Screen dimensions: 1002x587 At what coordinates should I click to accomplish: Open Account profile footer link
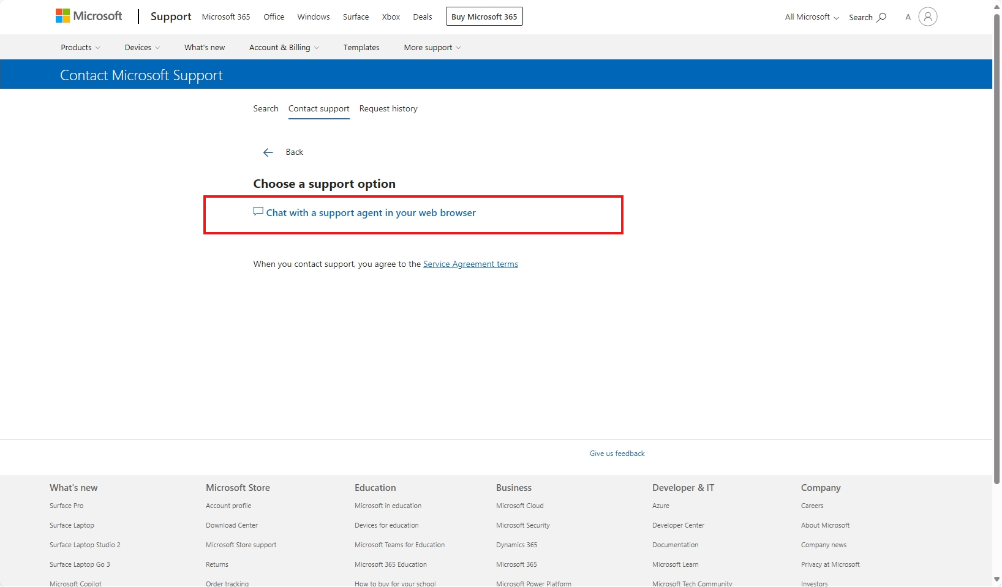tap(228, 506)
